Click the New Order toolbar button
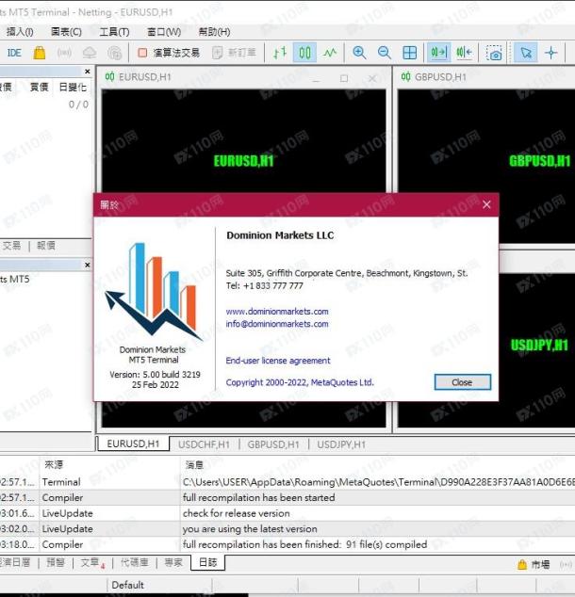 point(234,53)
